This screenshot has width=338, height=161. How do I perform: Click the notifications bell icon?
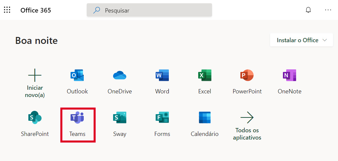point(308,10)
